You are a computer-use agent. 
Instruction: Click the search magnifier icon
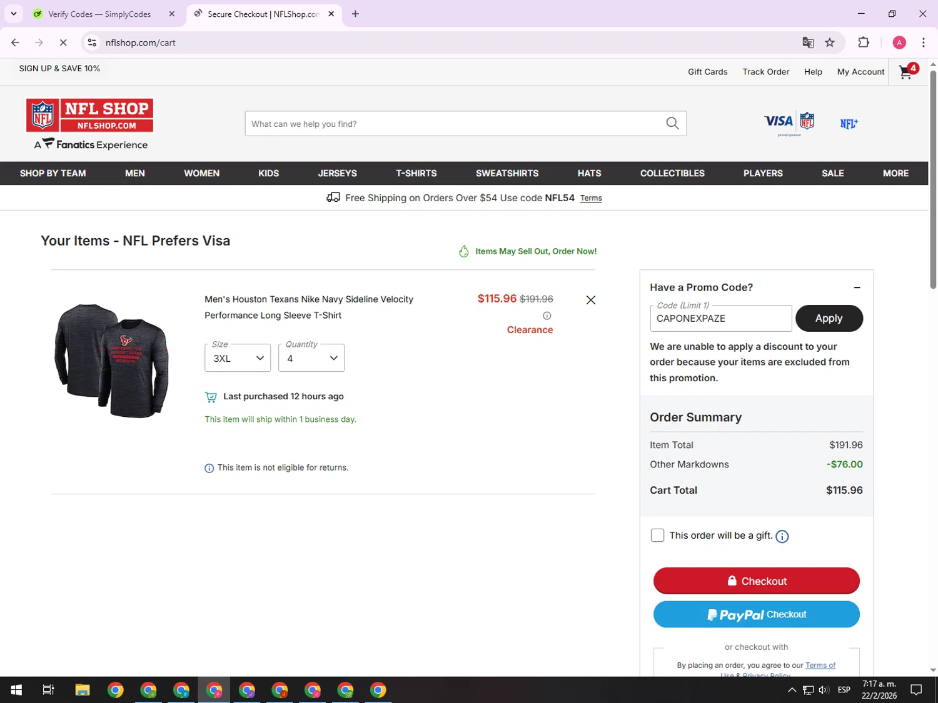tap(672, 123)
